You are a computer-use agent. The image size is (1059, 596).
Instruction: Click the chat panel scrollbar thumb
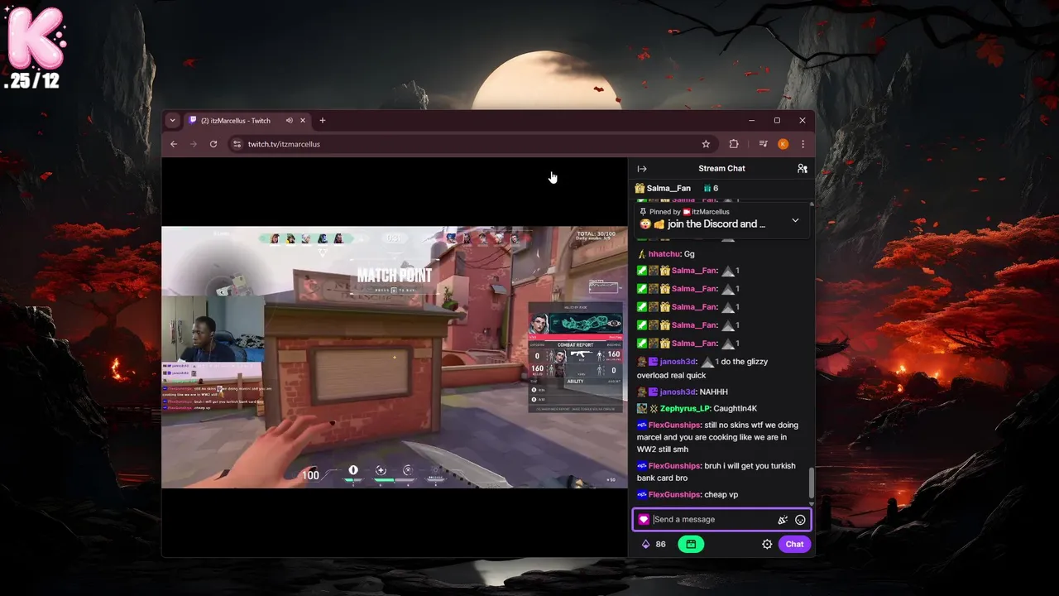811,482
